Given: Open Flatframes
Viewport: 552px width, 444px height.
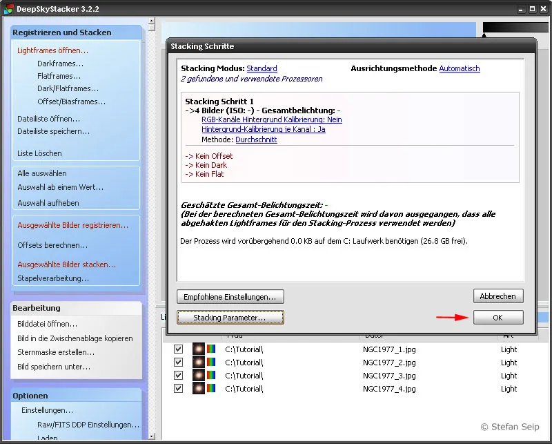Looking at the screenshot, I should [x=59, y=76].
